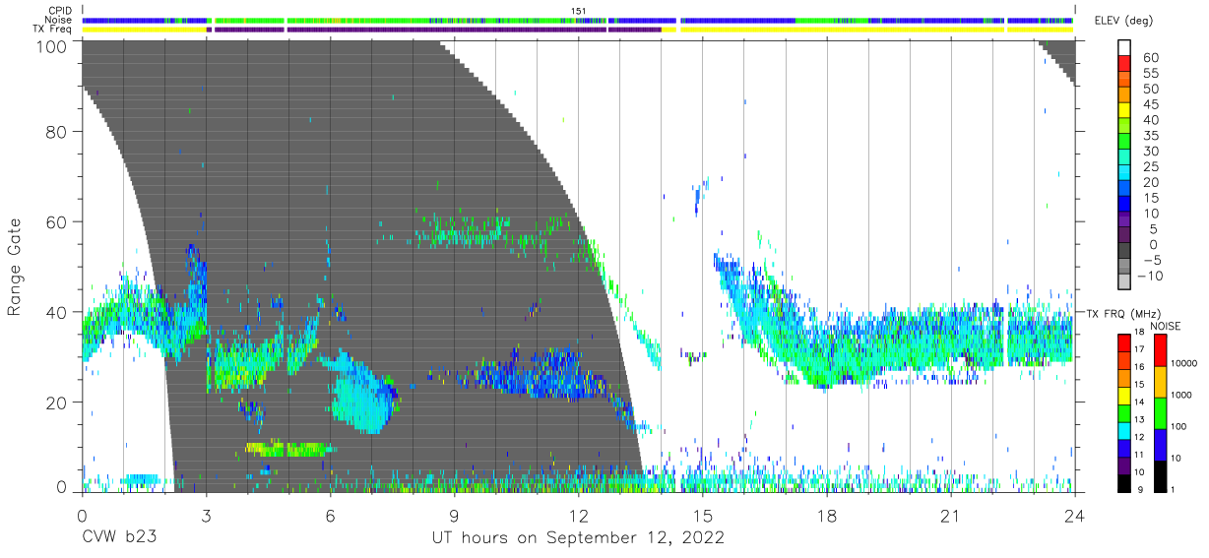
Task: Click the '30' label on the ELEV scale
Action: click(x=1150, y=152)
